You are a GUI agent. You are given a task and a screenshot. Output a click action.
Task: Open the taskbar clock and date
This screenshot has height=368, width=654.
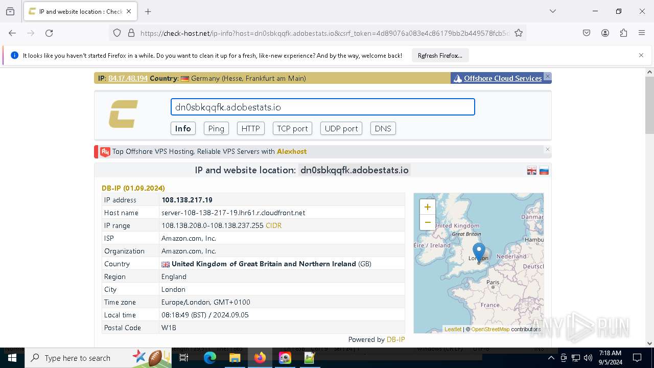coord(610,358)
